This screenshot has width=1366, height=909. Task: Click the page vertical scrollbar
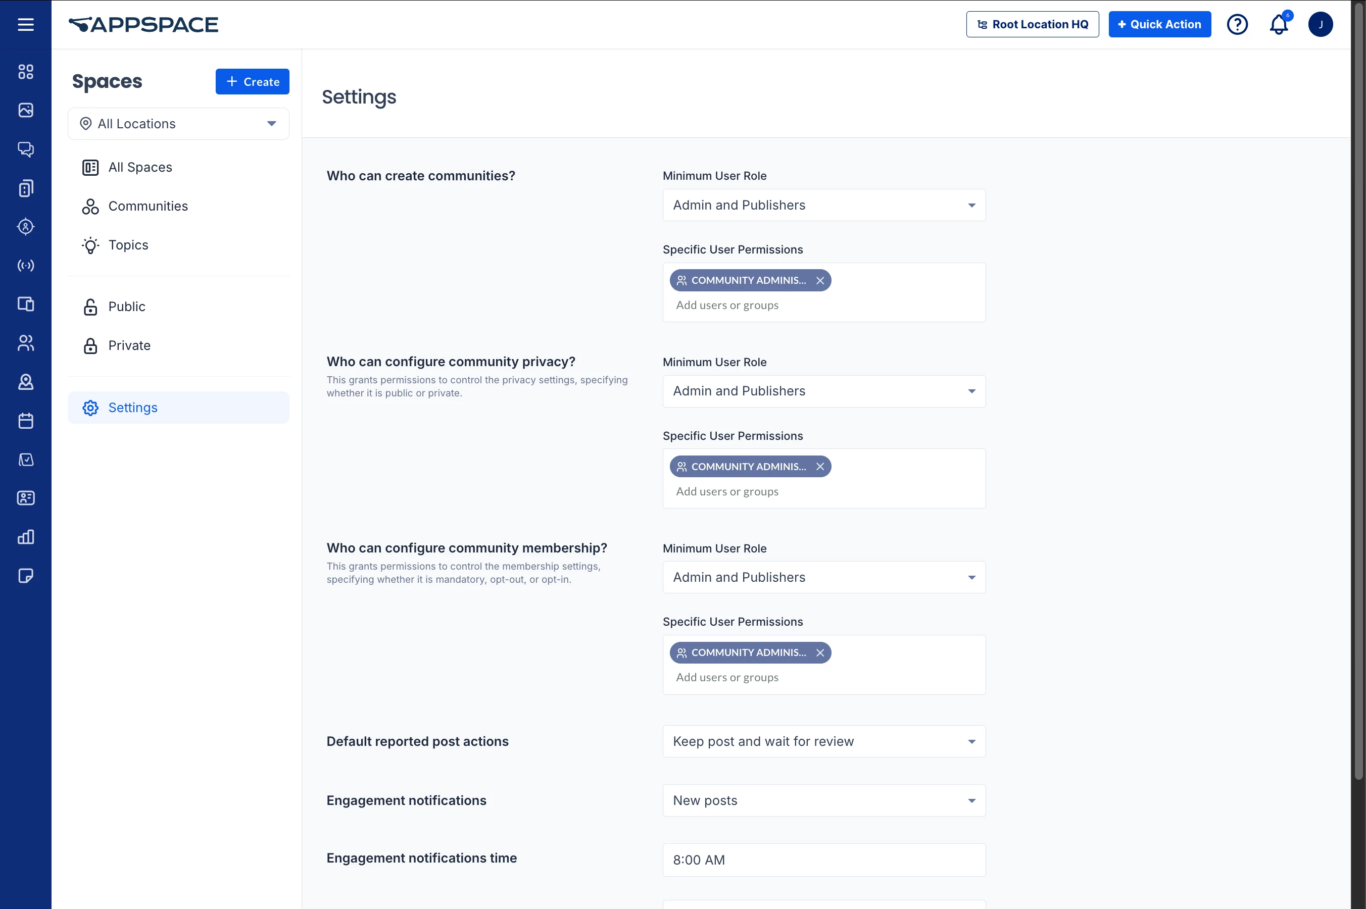(1358, 406)
